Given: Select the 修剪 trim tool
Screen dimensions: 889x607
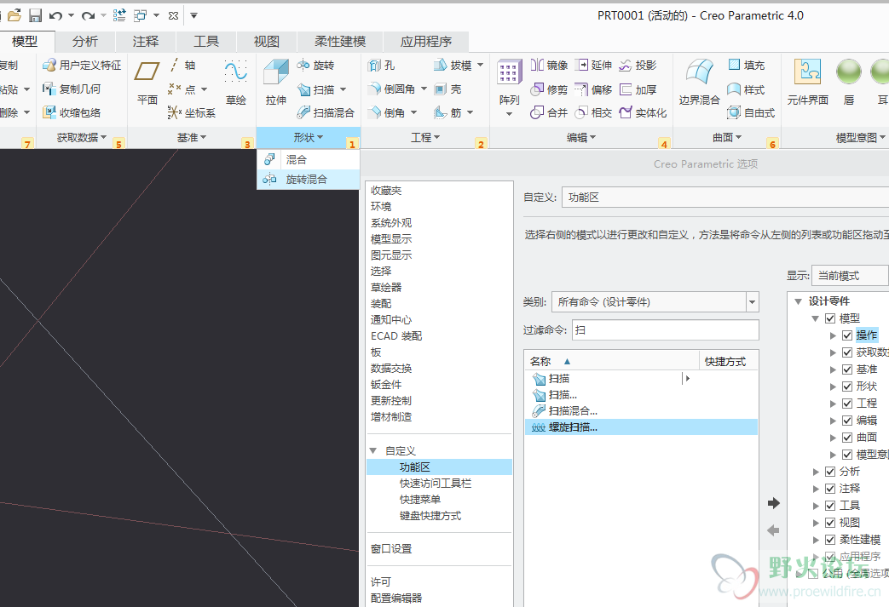Looking at the screenshot, I should [x=550, y=89].
